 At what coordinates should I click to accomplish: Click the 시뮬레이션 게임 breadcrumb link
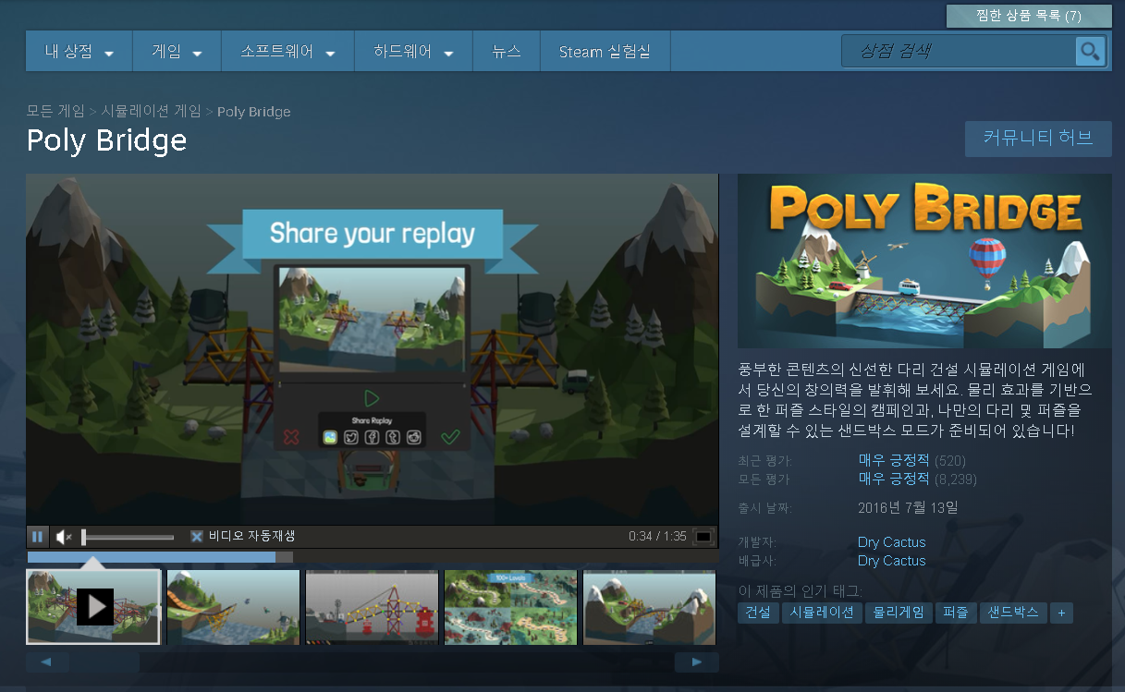[x=151, y=111]
